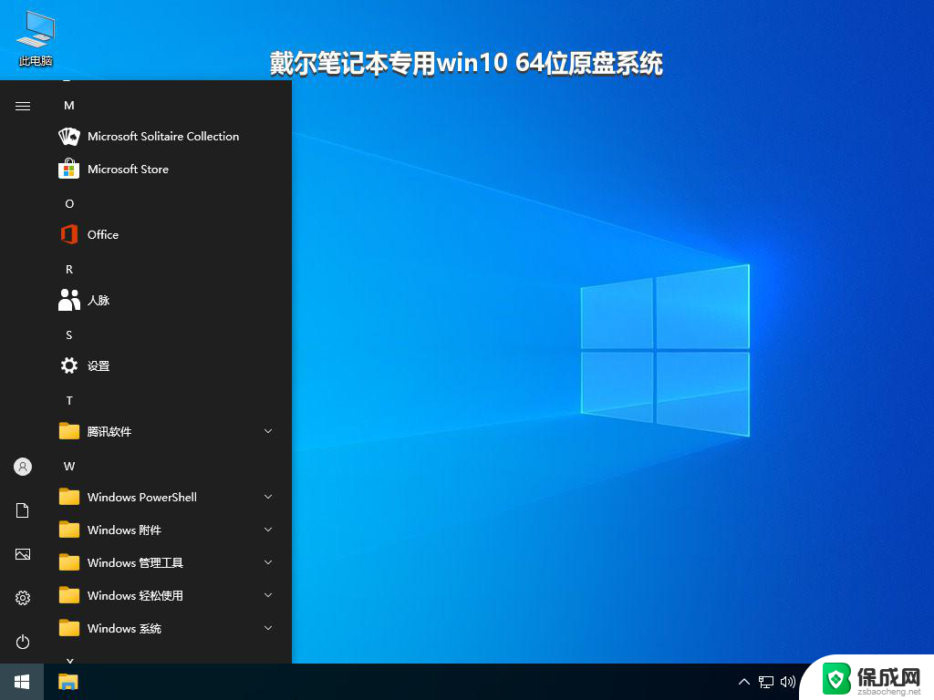The height and width of the screenshot is (700, 934).
Task: Expand the 腾讯软件 folder chevron
Action: click(268, 431)
